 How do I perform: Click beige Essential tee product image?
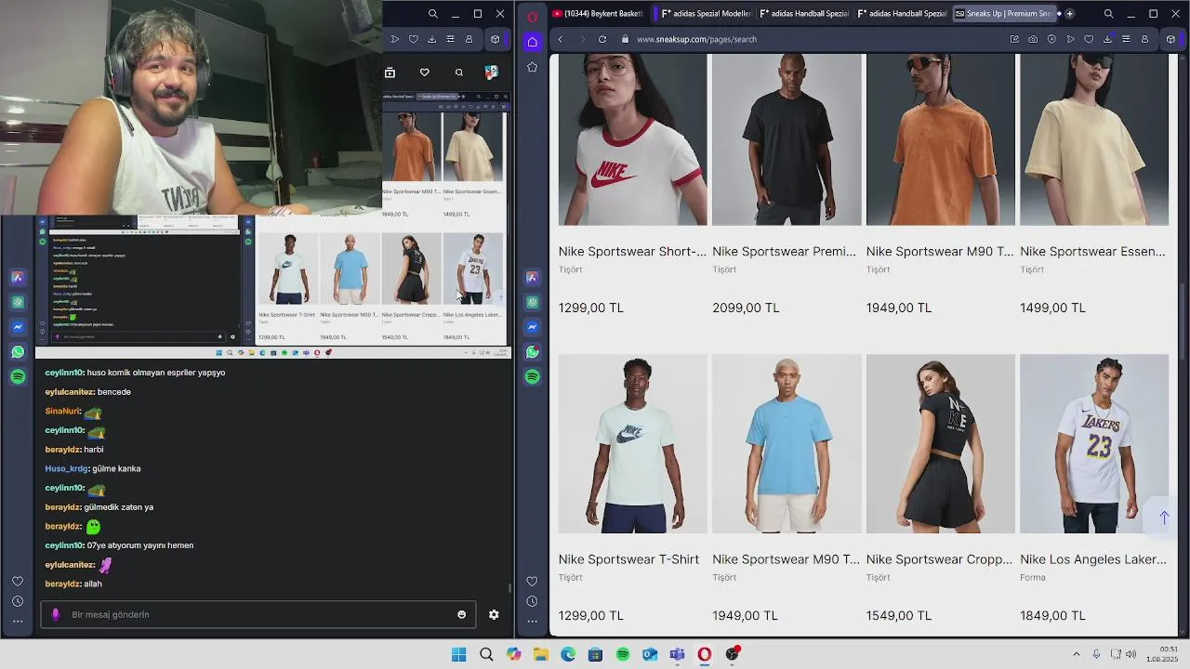pos(1094,139)
